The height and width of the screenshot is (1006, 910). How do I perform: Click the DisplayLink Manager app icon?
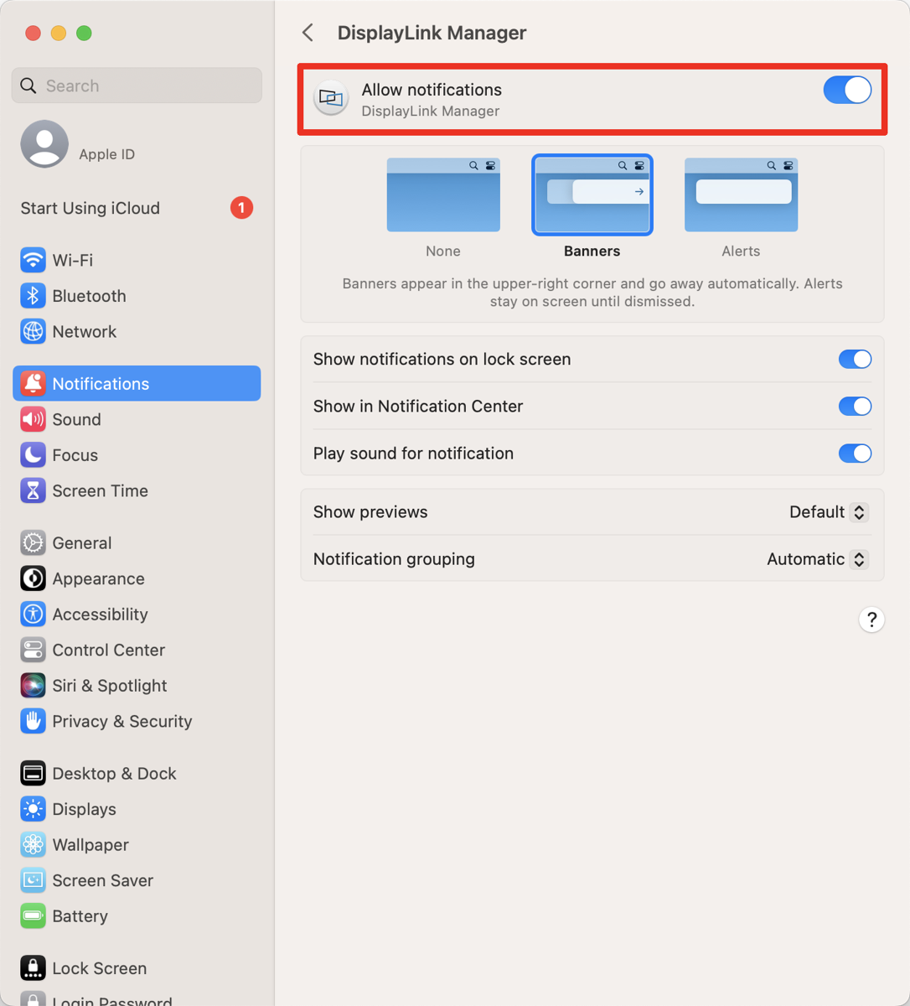coord(331,99)
